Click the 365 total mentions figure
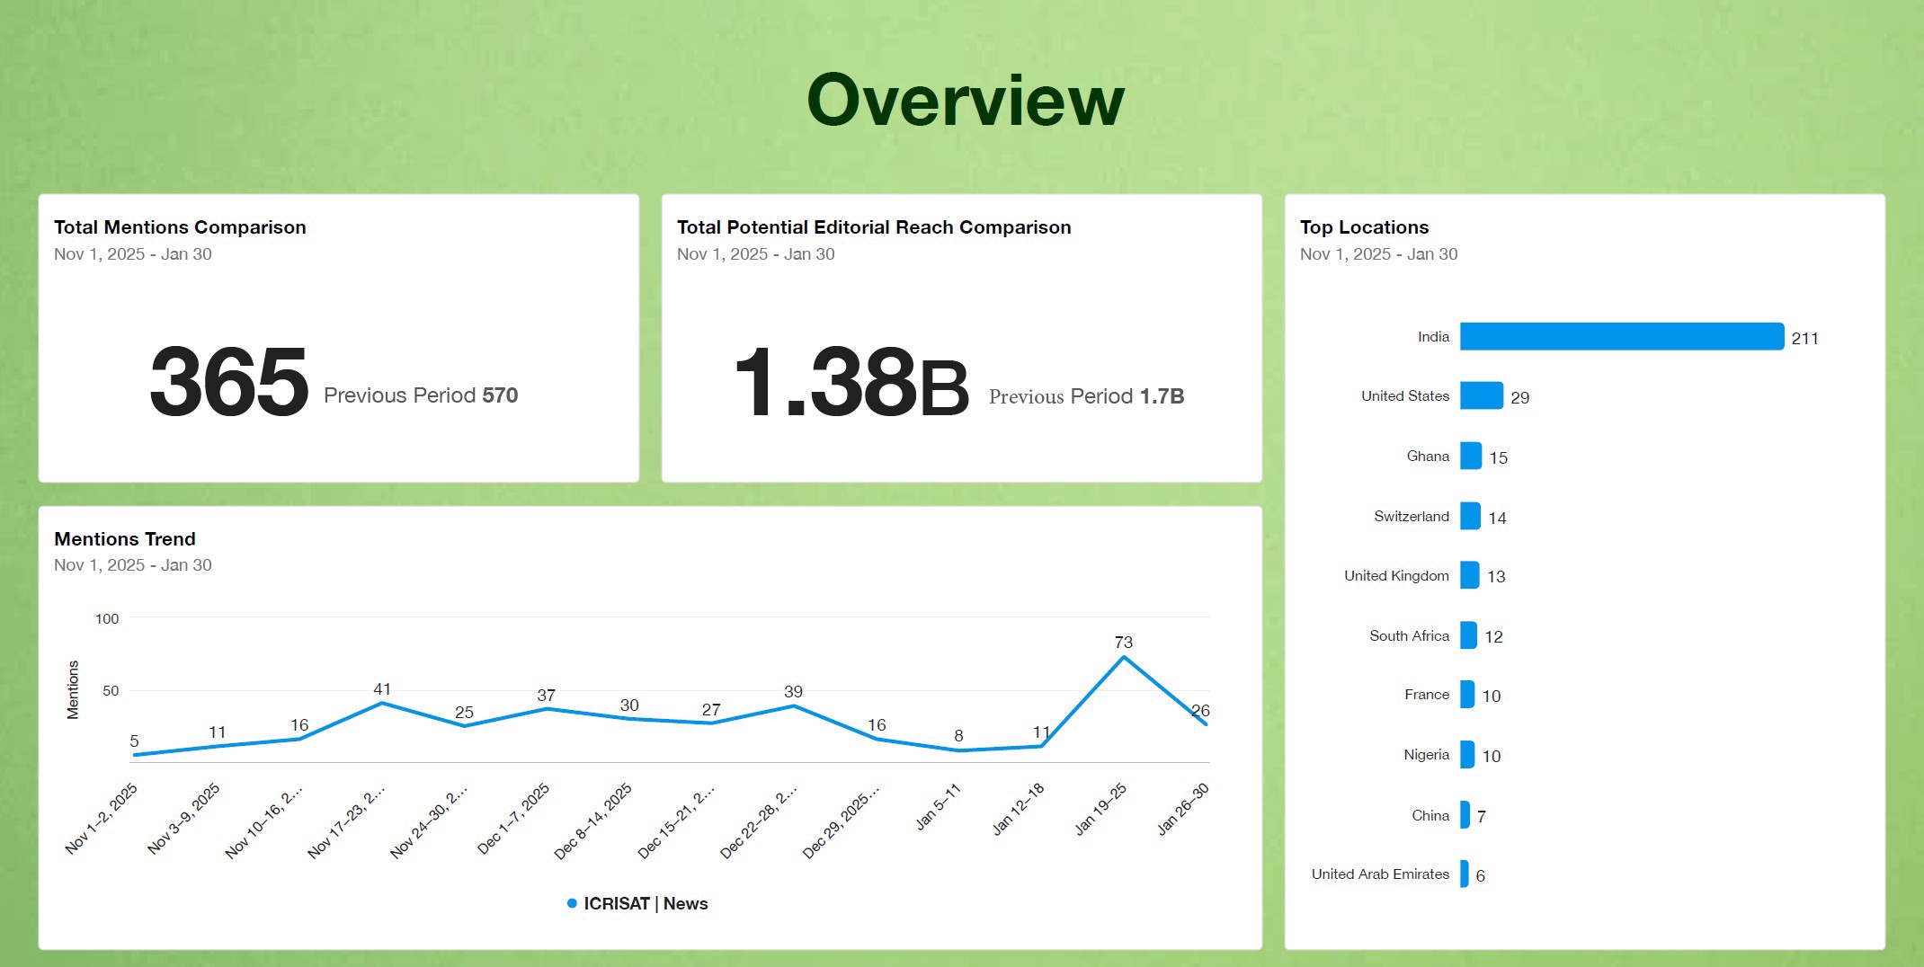1924x967 pixels. click(x=229, y=383)
